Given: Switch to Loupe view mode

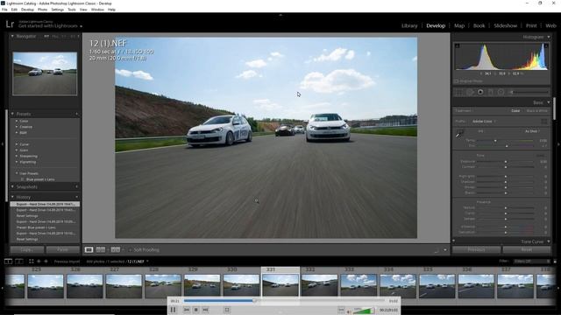Looking at the screenshot, I should tap(89, 249).
